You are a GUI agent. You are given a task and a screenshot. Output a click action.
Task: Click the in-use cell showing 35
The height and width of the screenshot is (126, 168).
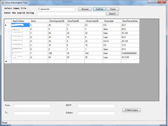coord(94,57)
